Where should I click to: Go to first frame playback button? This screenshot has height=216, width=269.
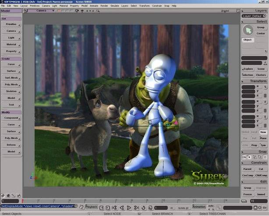114,208
